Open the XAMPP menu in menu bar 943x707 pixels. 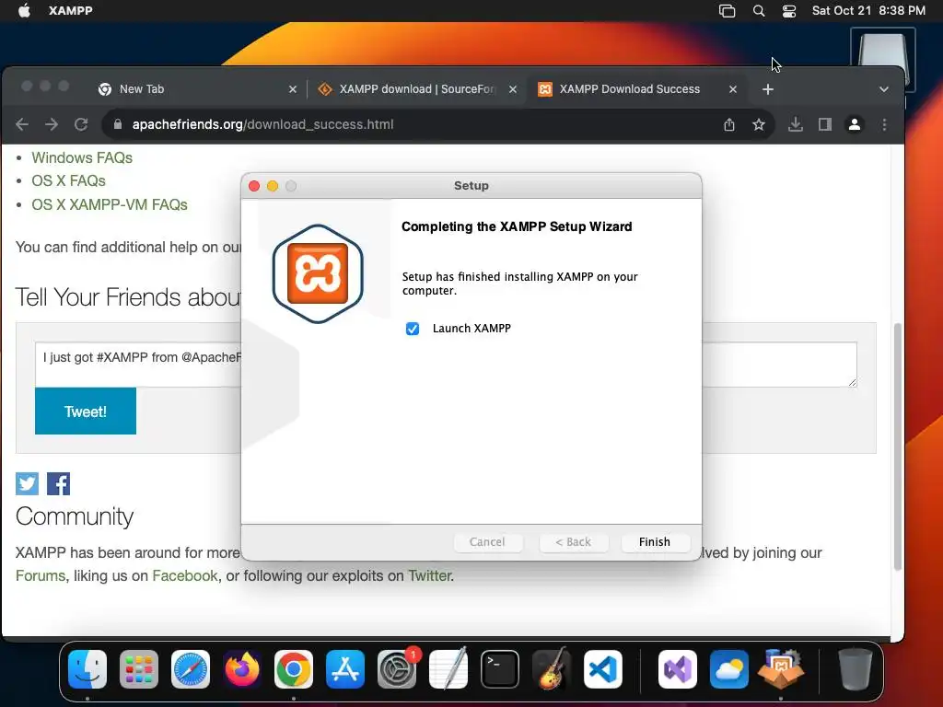pos(70,10)
